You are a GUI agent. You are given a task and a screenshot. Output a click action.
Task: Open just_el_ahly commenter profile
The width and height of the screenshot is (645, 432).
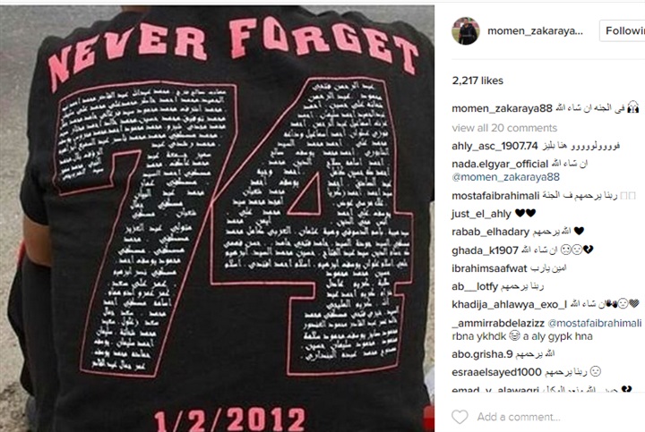pyautogui.click(x=481, y=214)
